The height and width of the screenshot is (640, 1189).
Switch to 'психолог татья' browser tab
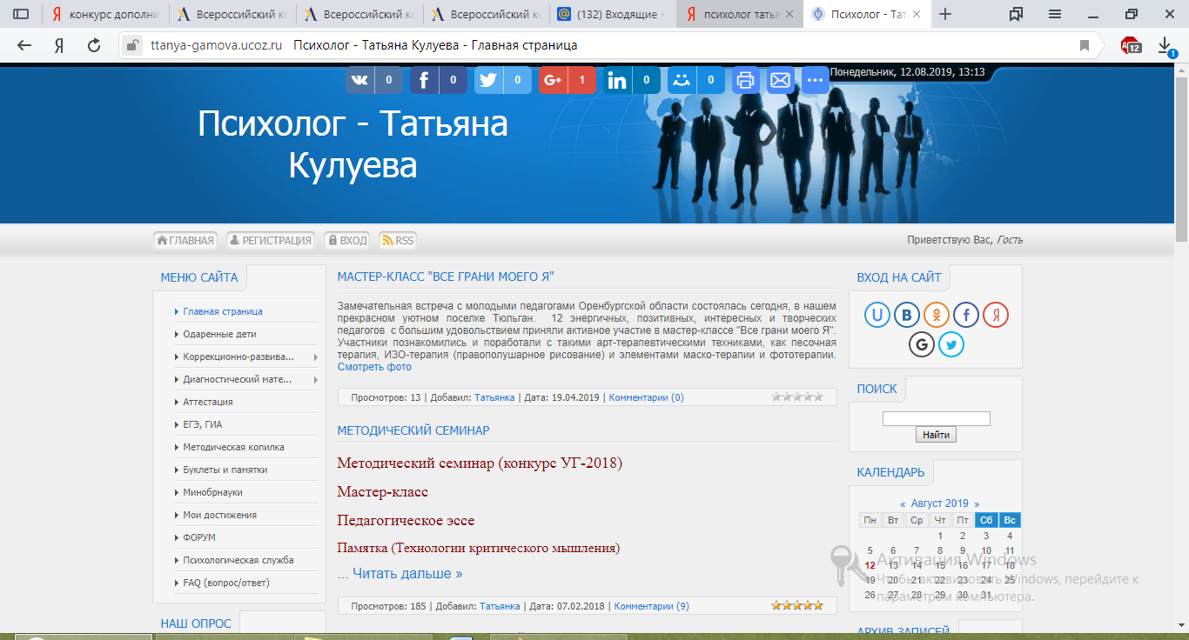(x=742, y=14)
